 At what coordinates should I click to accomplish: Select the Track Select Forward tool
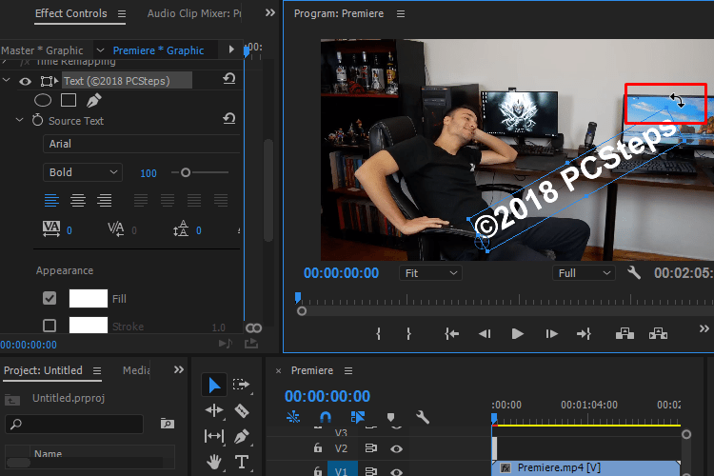242,385
